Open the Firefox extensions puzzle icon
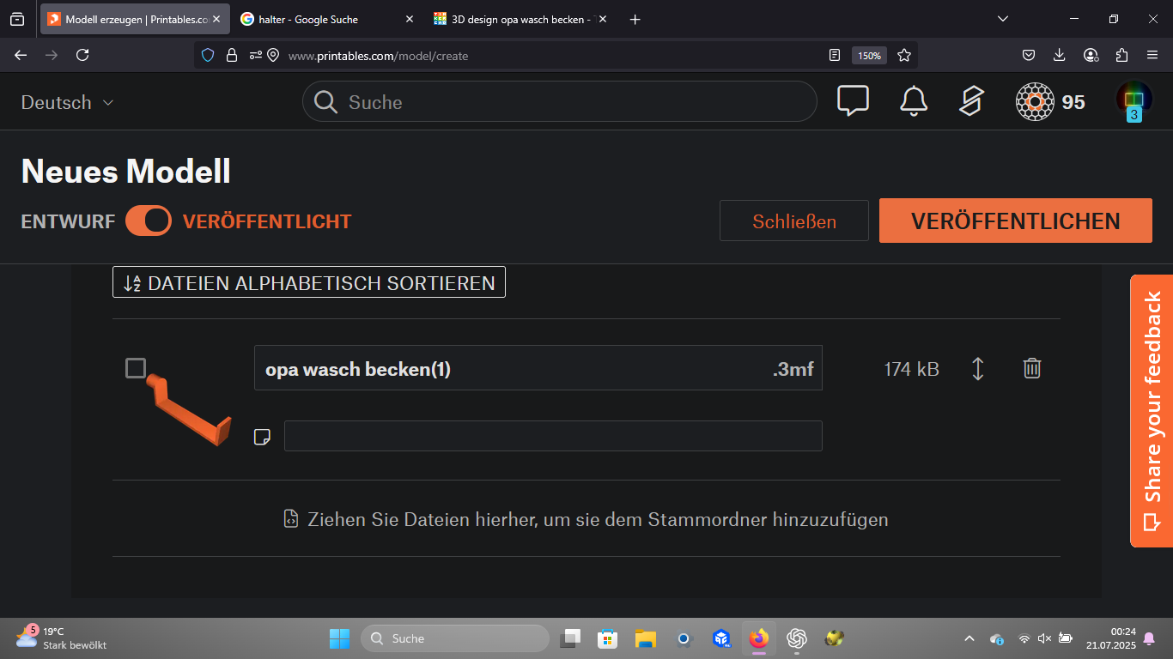1173x659 pixels. (1121, 55)
